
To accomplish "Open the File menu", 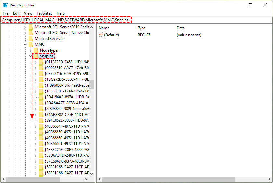I will (x=6, y=13).
